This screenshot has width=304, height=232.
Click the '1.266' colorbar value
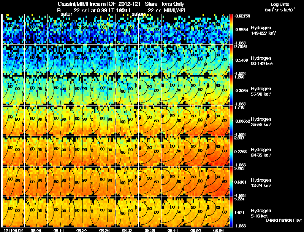tap(239, 77)
